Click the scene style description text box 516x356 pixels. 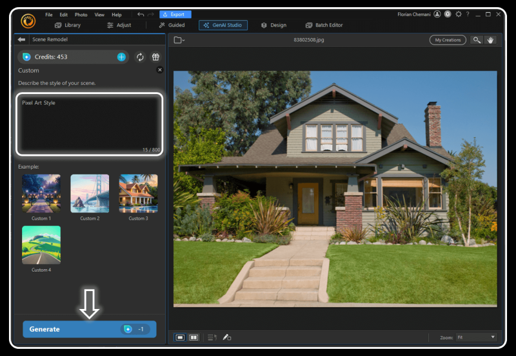coord(90,124)
